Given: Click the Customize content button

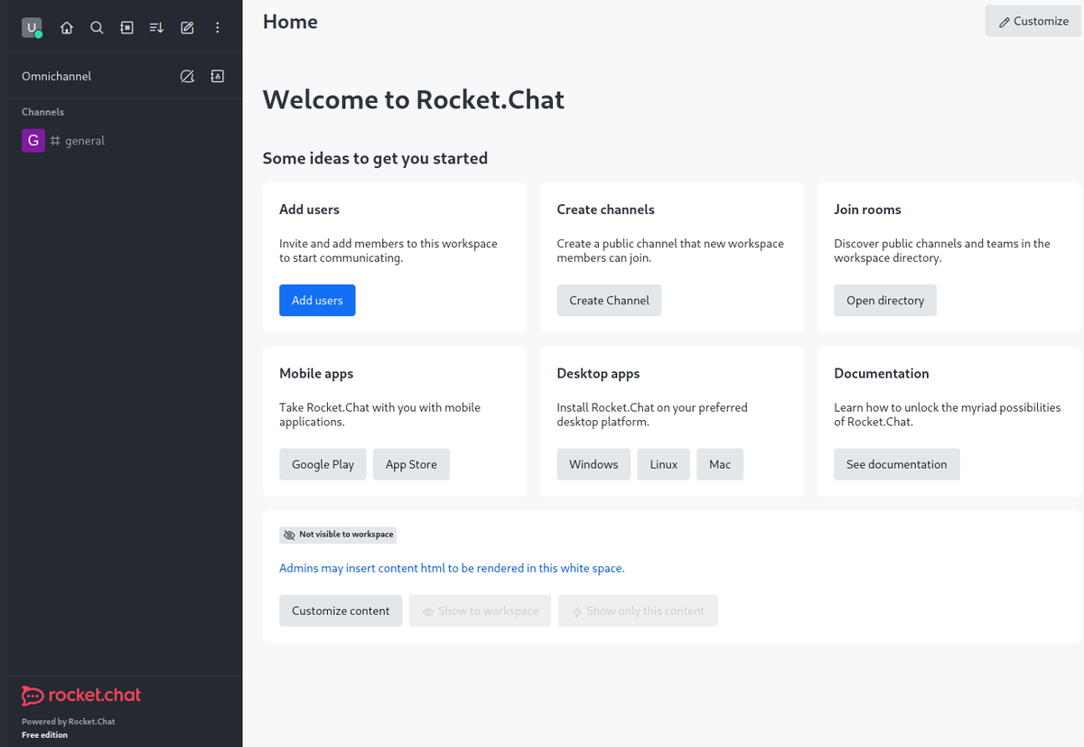Looking at the screenshot, I should (x=341, y=611).
